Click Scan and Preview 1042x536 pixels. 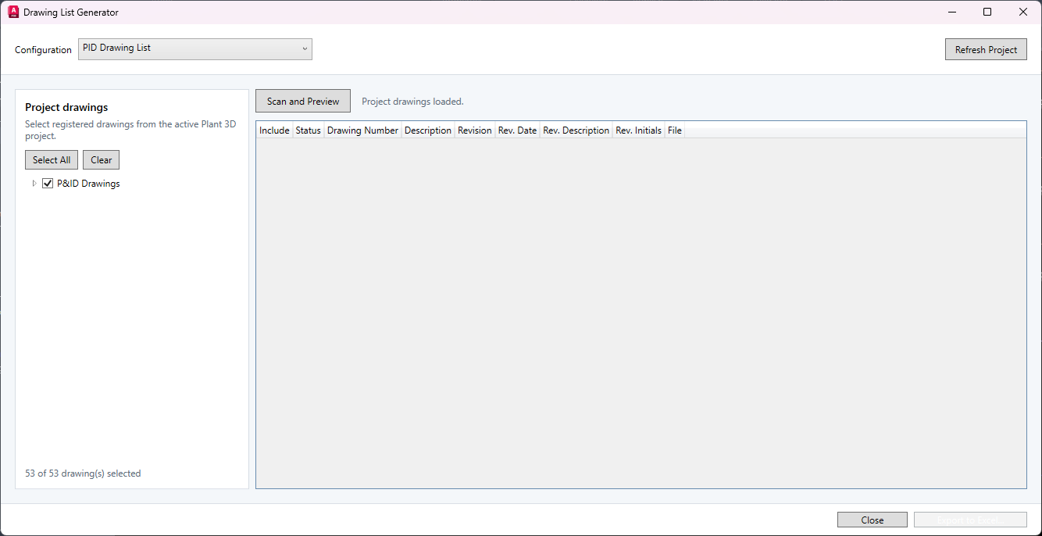click(x=303, y=101)
